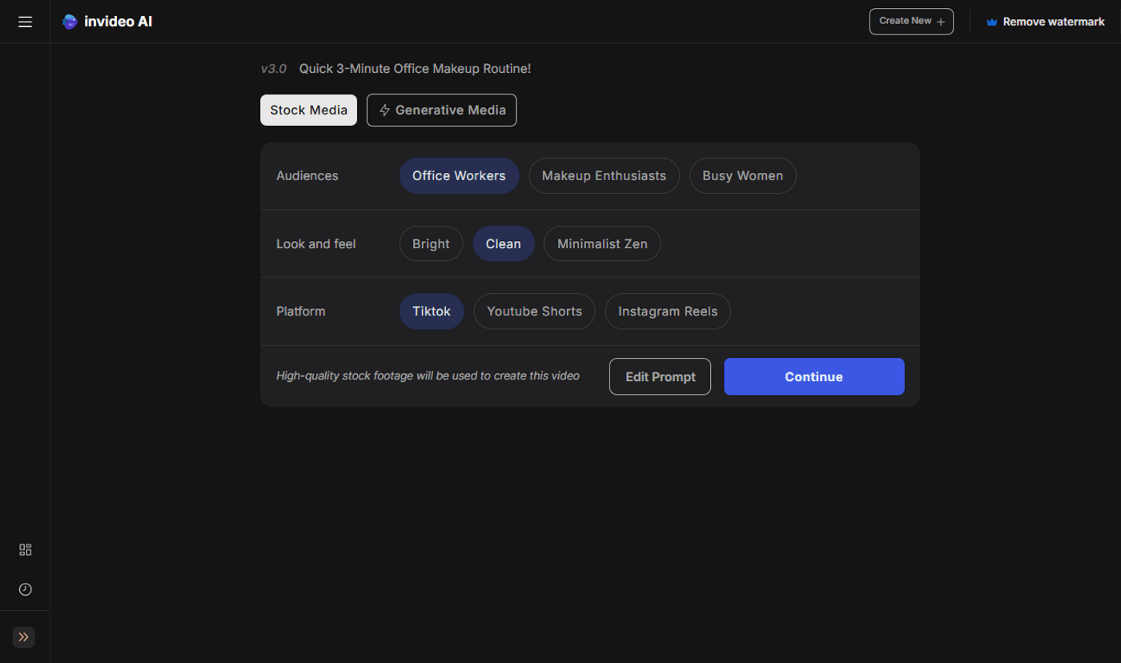Select the Makeup Enthusiasts audience
The height and width of the screenshot is (663, 1121).
click(604, 175)
